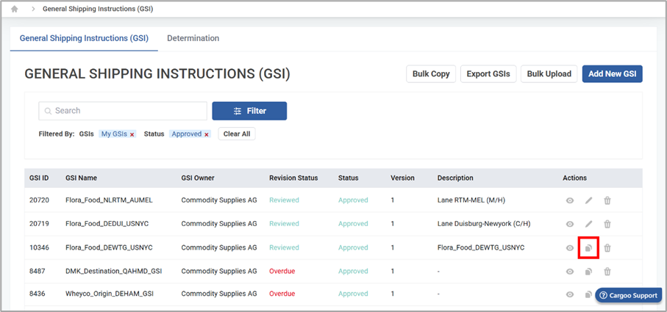Click the search magnifier icon
This screenshot has width=667, height=312.
(x=48, y=111)
